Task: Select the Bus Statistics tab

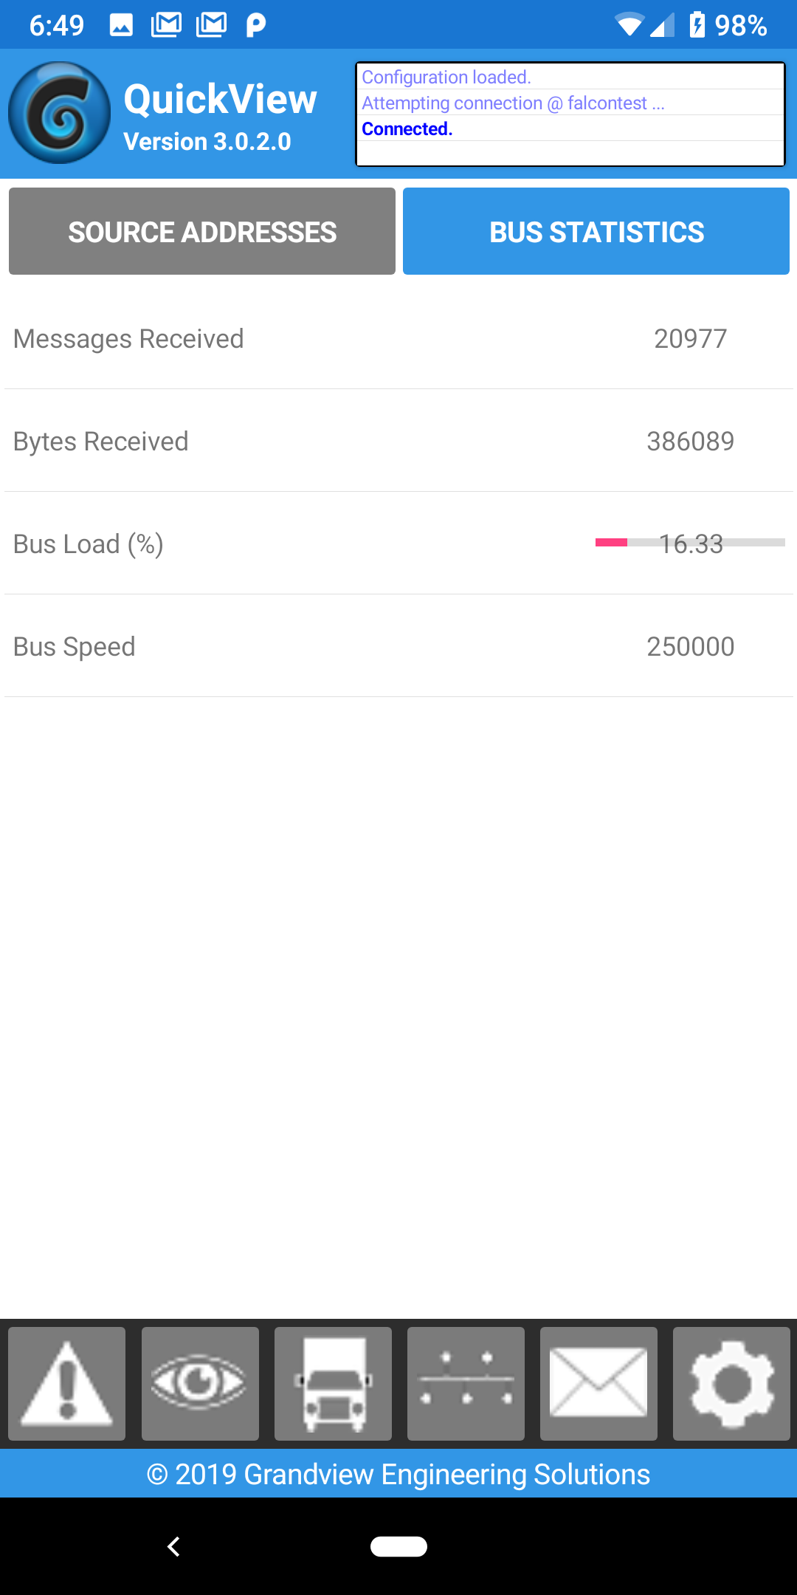Action: tap(596, 231)
